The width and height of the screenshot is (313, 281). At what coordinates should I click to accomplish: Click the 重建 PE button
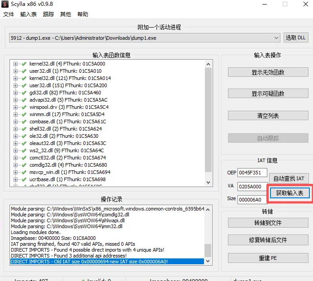[268, 258]
